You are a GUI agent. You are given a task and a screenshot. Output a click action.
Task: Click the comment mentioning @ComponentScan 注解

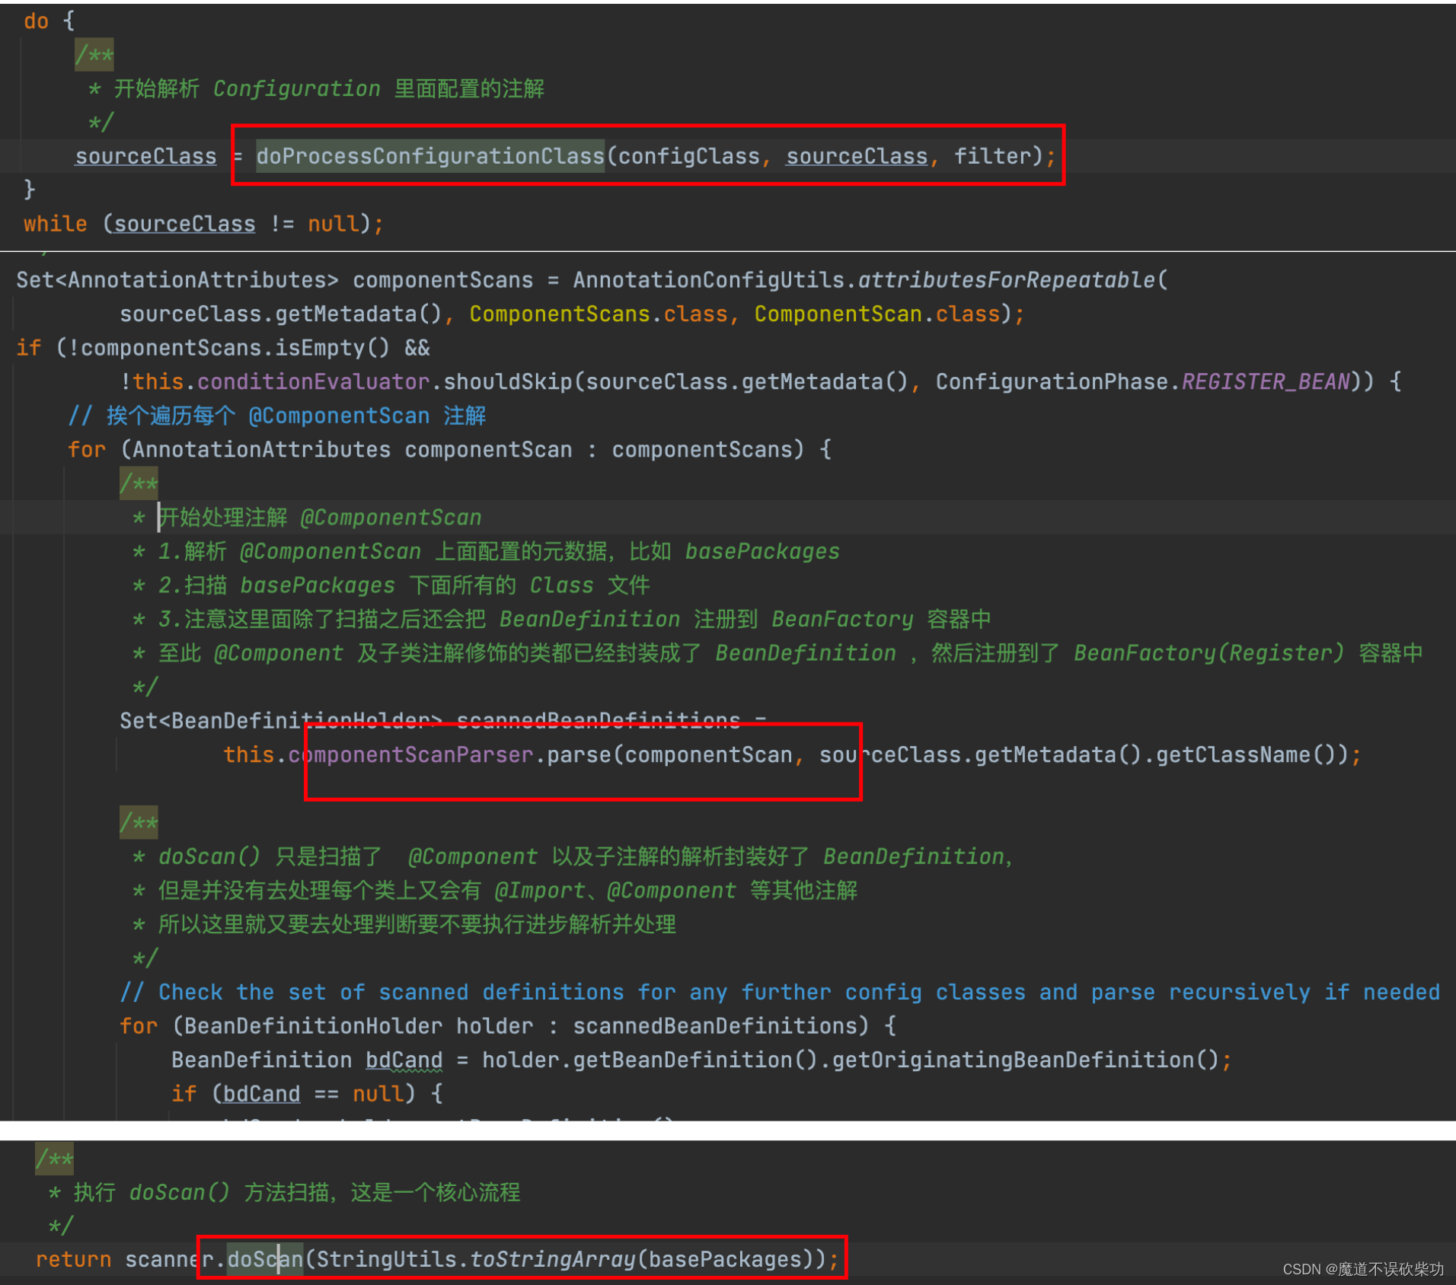[x=277, y=416]
